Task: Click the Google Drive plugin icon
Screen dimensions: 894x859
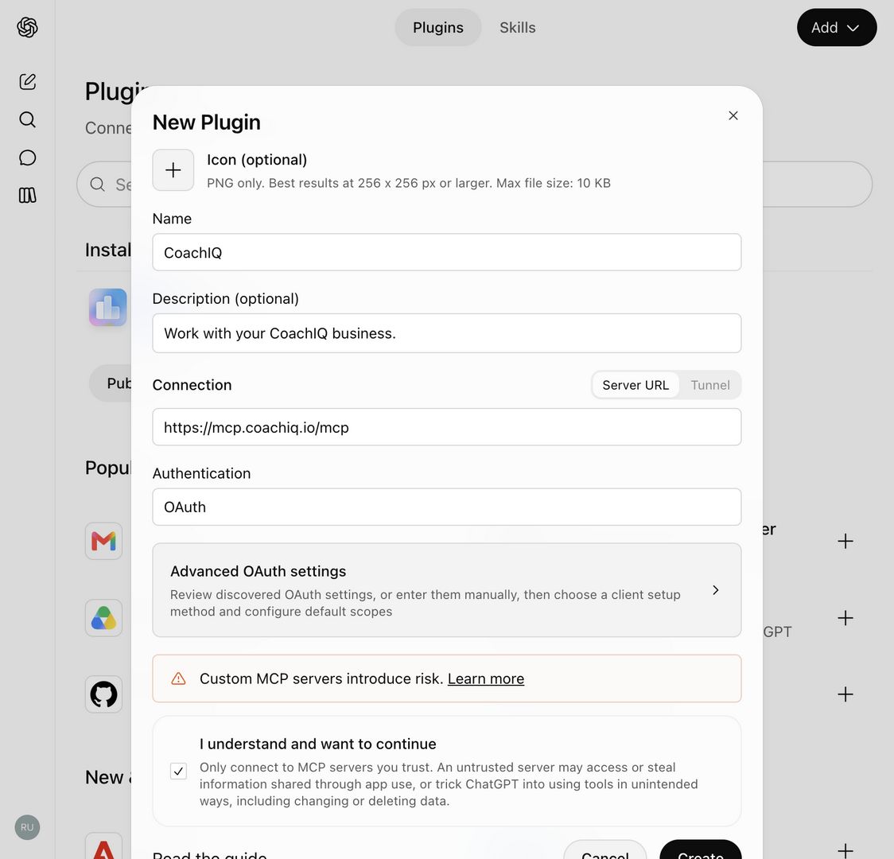Action: click(x=103, y=618)
